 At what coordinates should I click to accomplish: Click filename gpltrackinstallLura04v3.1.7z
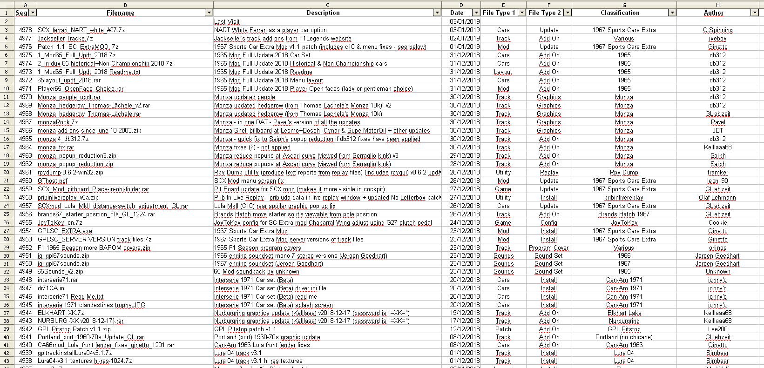point(74,353)
